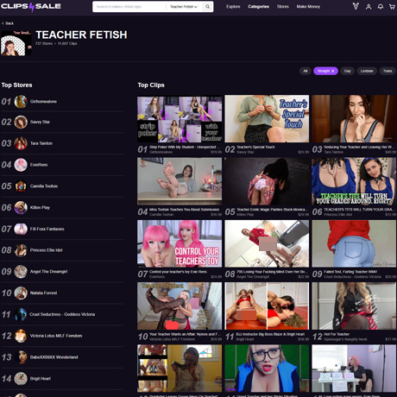Click the Victoria Lotus MILF Femdom avatar
Image resolution: width=397 pixels, height=397 pixels.
click(21, 336)
